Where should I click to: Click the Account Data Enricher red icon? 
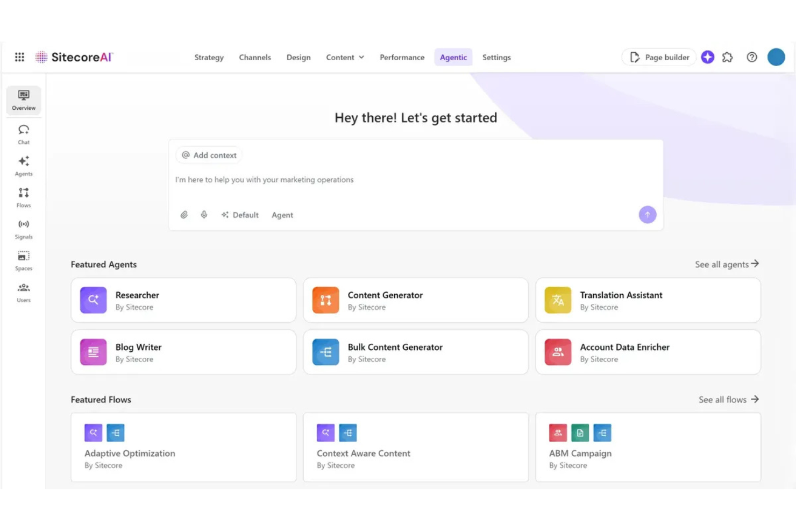click(x=558, y=352)
